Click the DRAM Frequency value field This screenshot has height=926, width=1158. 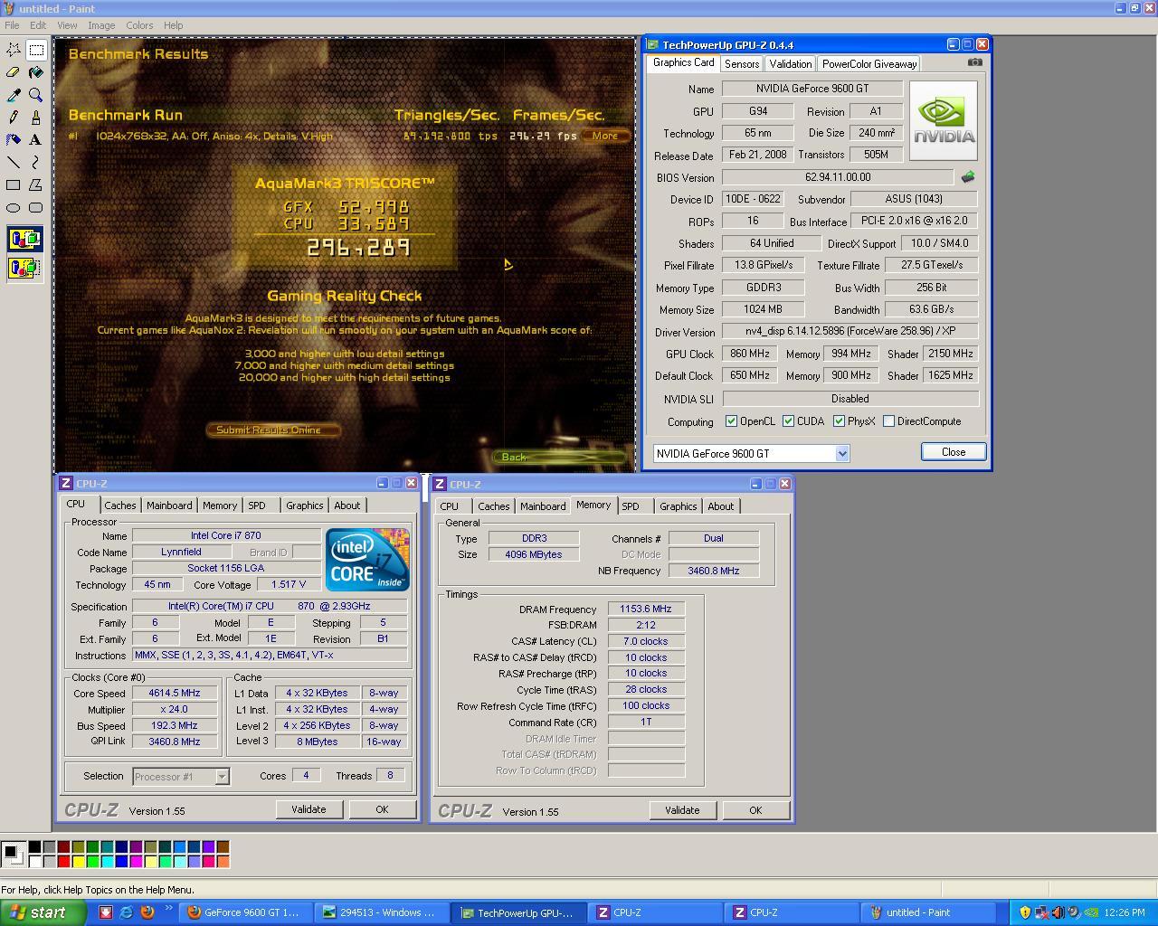coord(646,609)
